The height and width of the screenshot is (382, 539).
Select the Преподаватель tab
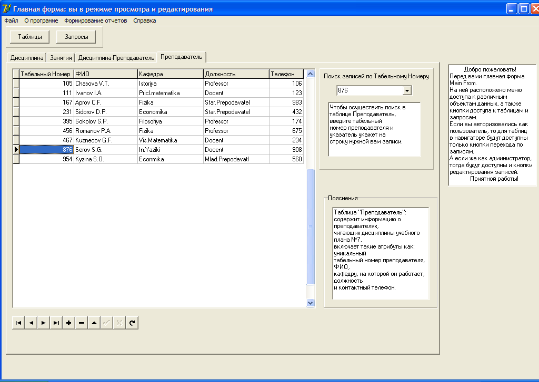point(182,57)
